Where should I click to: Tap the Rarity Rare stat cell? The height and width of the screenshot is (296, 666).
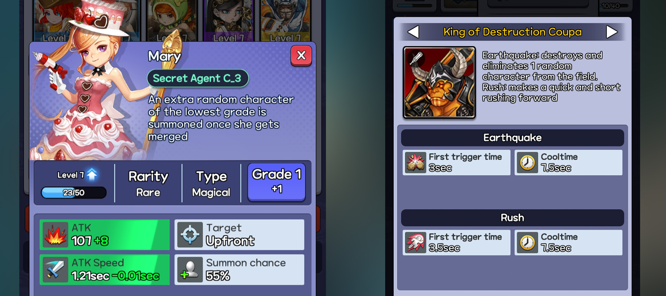(x=148, y=184)
